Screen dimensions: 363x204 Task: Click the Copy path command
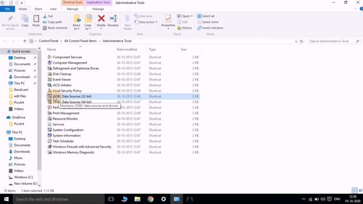(53, 22)
